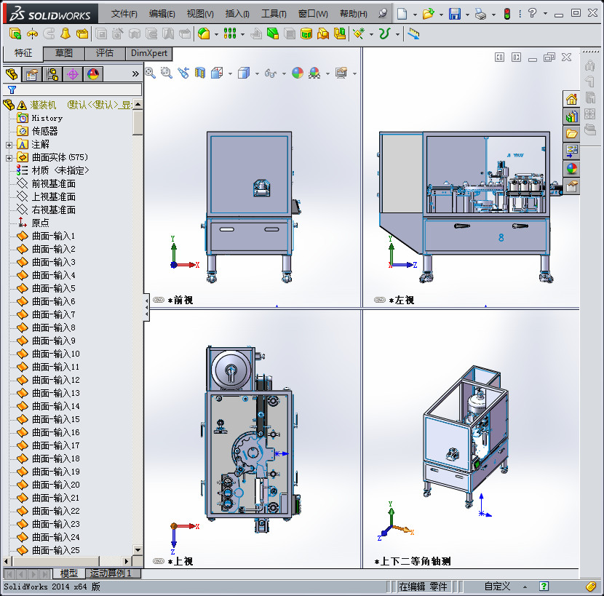Expand the 注解 tree node
This screenshot has height=596, width=604.
click(x=9, y=145)
